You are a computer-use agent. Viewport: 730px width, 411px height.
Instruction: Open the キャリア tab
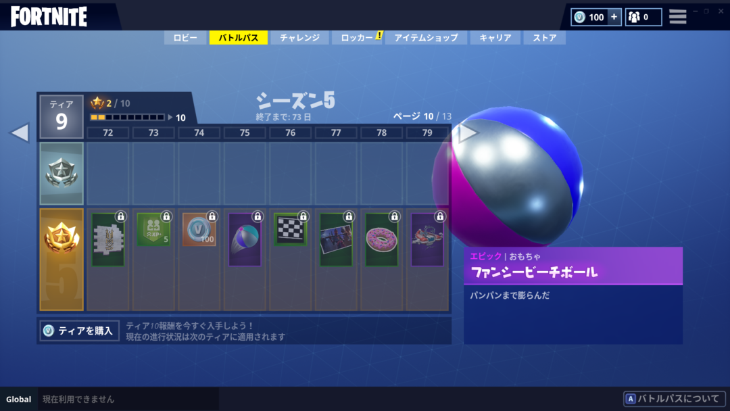tap(495, 38)
